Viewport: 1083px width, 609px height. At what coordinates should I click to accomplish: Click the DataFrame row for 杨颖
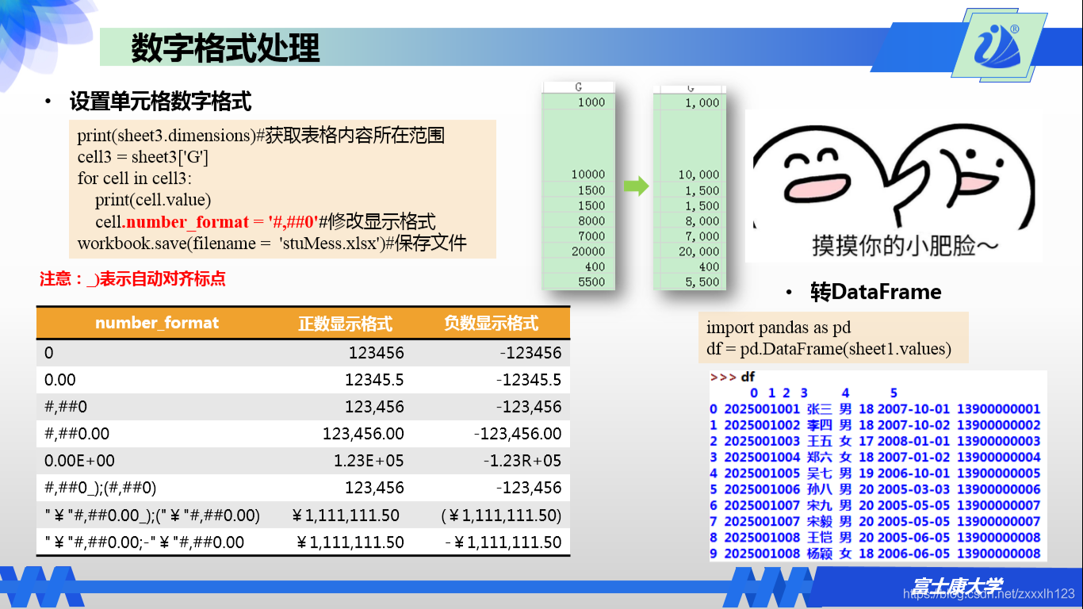pos(874,553)
